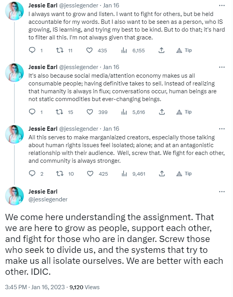
Task: Open more options on first tweet
Action: [x=222, y=5]
